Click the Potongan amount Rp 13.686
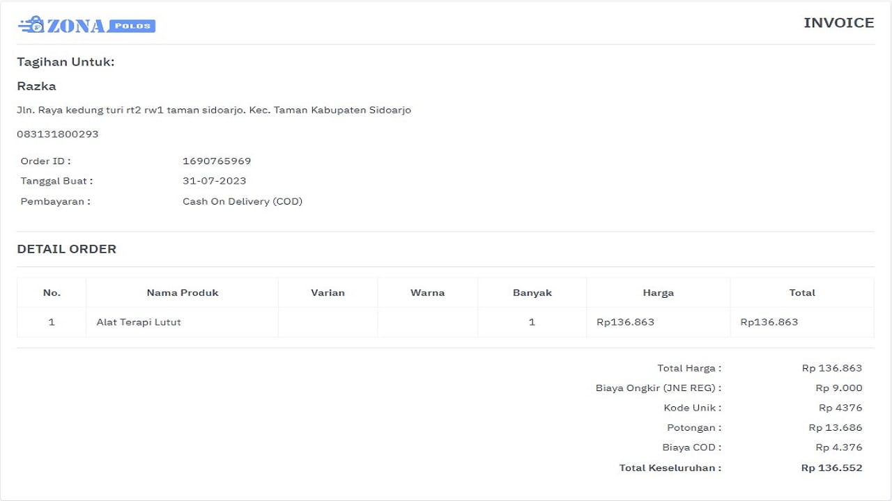 pyautogui.click(x=835, y=428)
